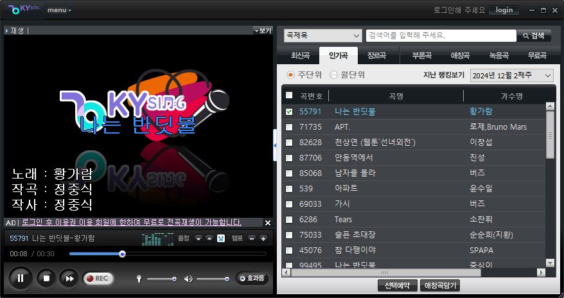The height and width of the screenshot is (298, 564).
Task: Click the login promotion AD link
Action: click(131, 222)
